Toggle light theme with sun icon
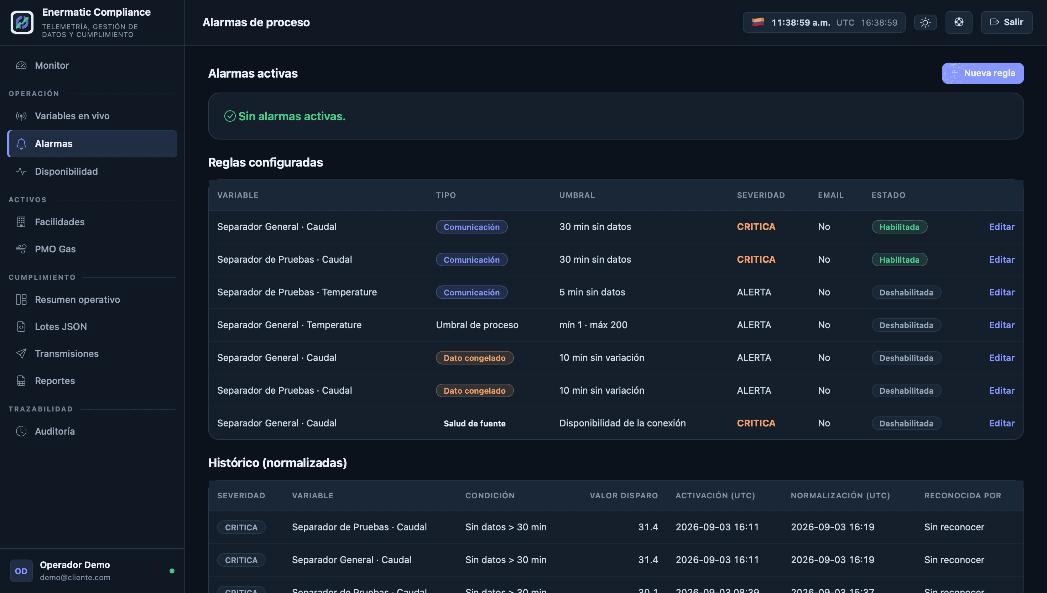This screenshot has width=1047, height=593. [x=925, y=22]
